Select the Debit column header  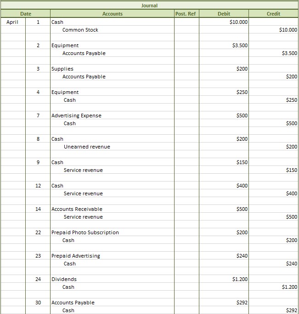point(224,14)
